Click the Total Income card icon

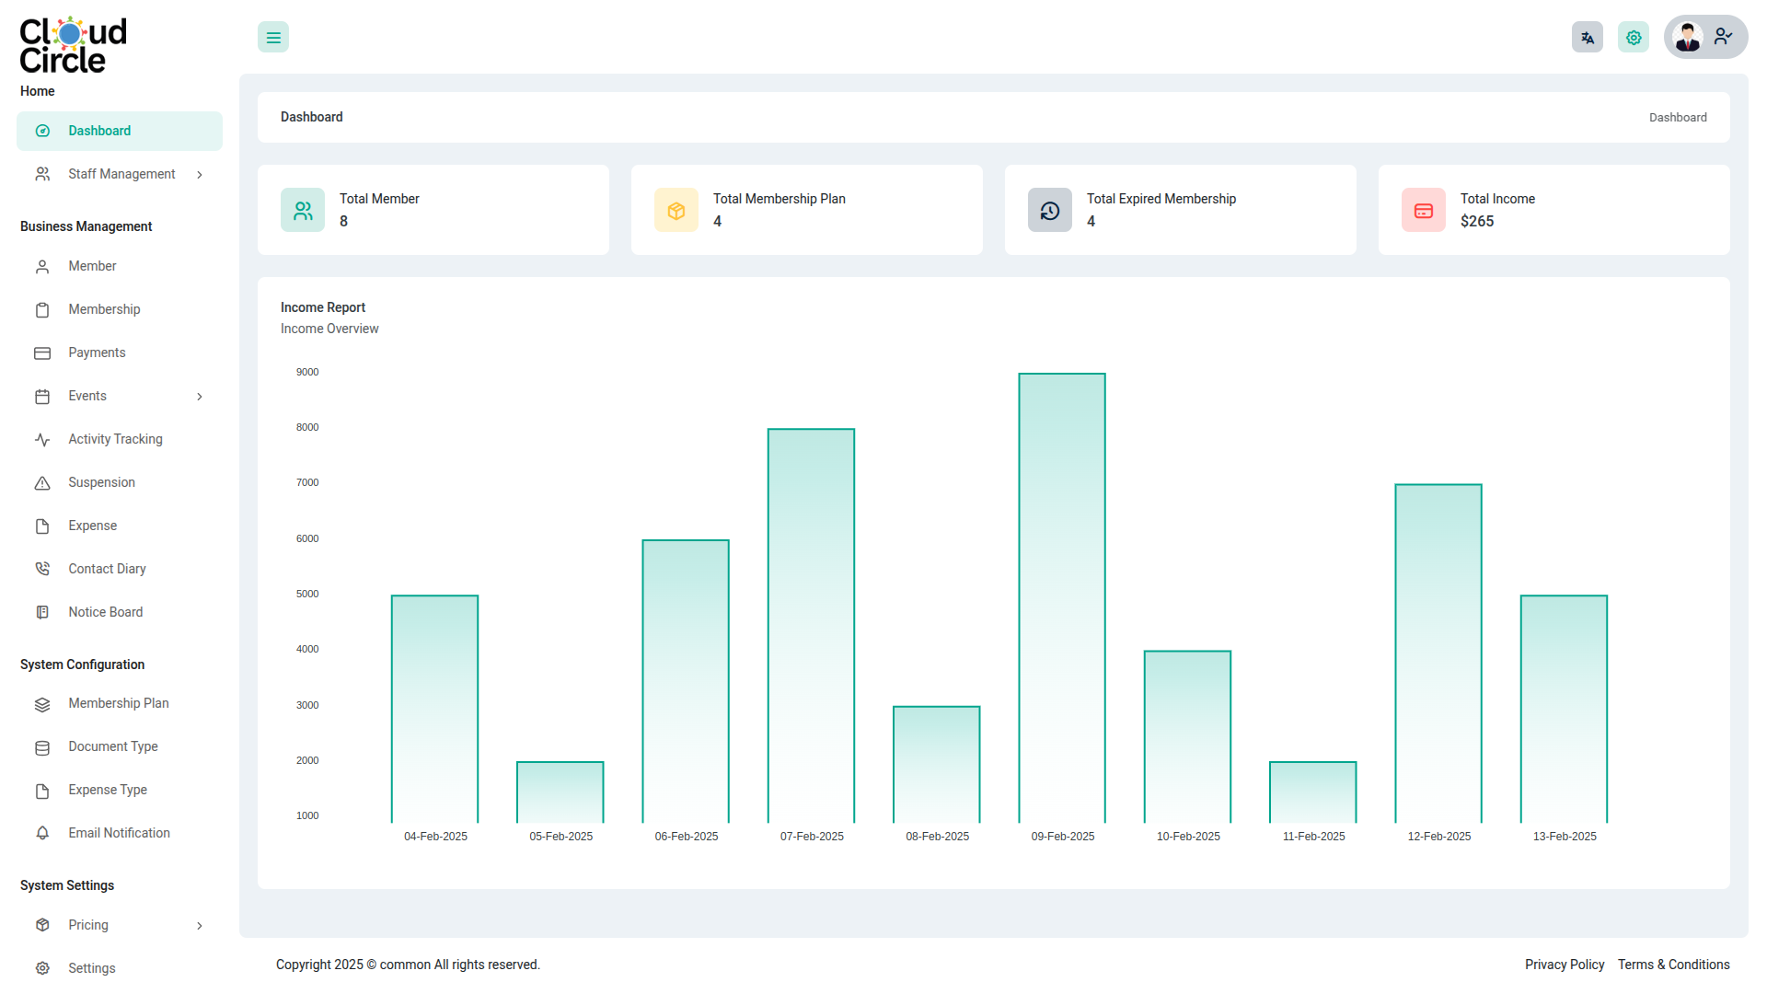pos(1424,211)
